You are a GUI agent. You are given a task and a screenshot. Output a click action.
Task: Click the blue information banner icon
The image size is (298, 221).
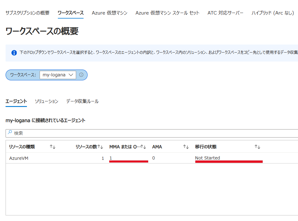pyautogui.click(x=14, y=53)
